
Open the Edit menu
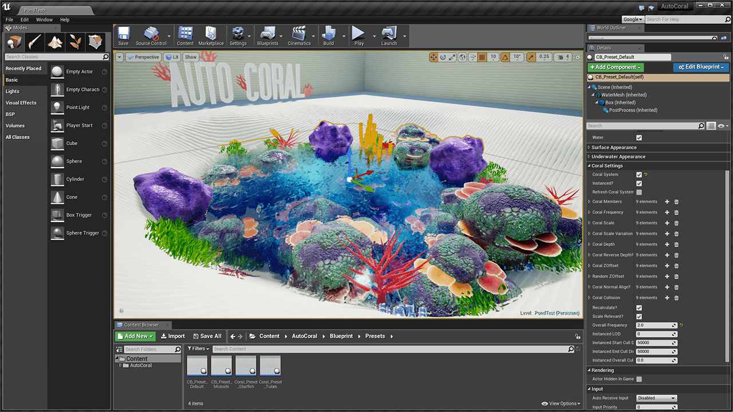click(x=25, y=19)
